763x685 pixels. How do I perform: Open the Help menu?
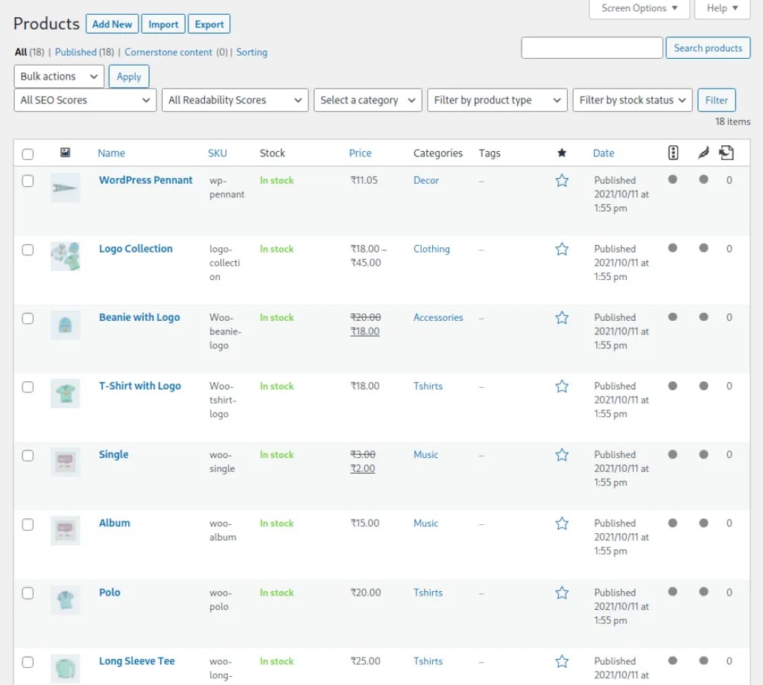click(721, 9)
